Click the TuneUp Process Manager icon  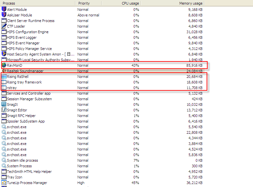(x=4, y=182)
